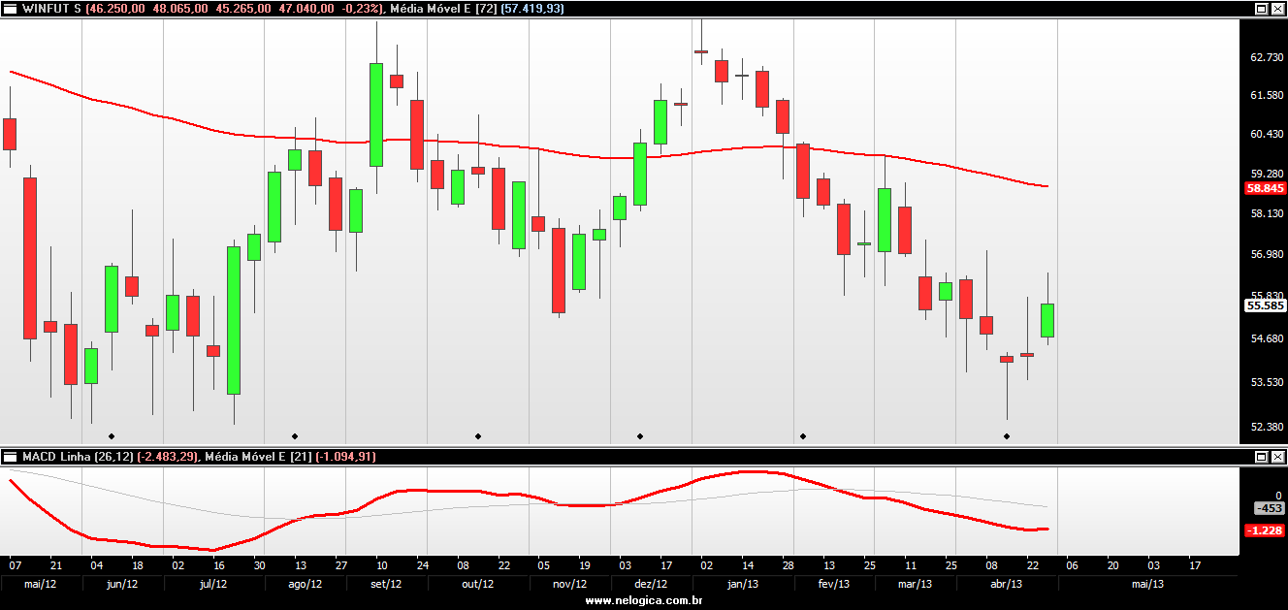Select the jan/13 month label
The height and width of the screenshot is (610, 1288).
742,584
